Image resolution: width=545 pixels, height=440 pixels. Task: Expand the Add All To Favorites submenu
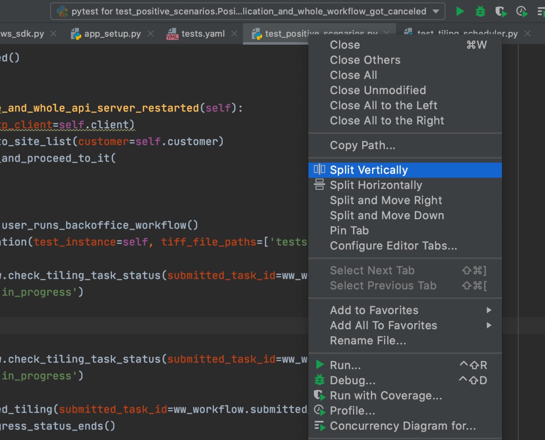pos(405,325)
